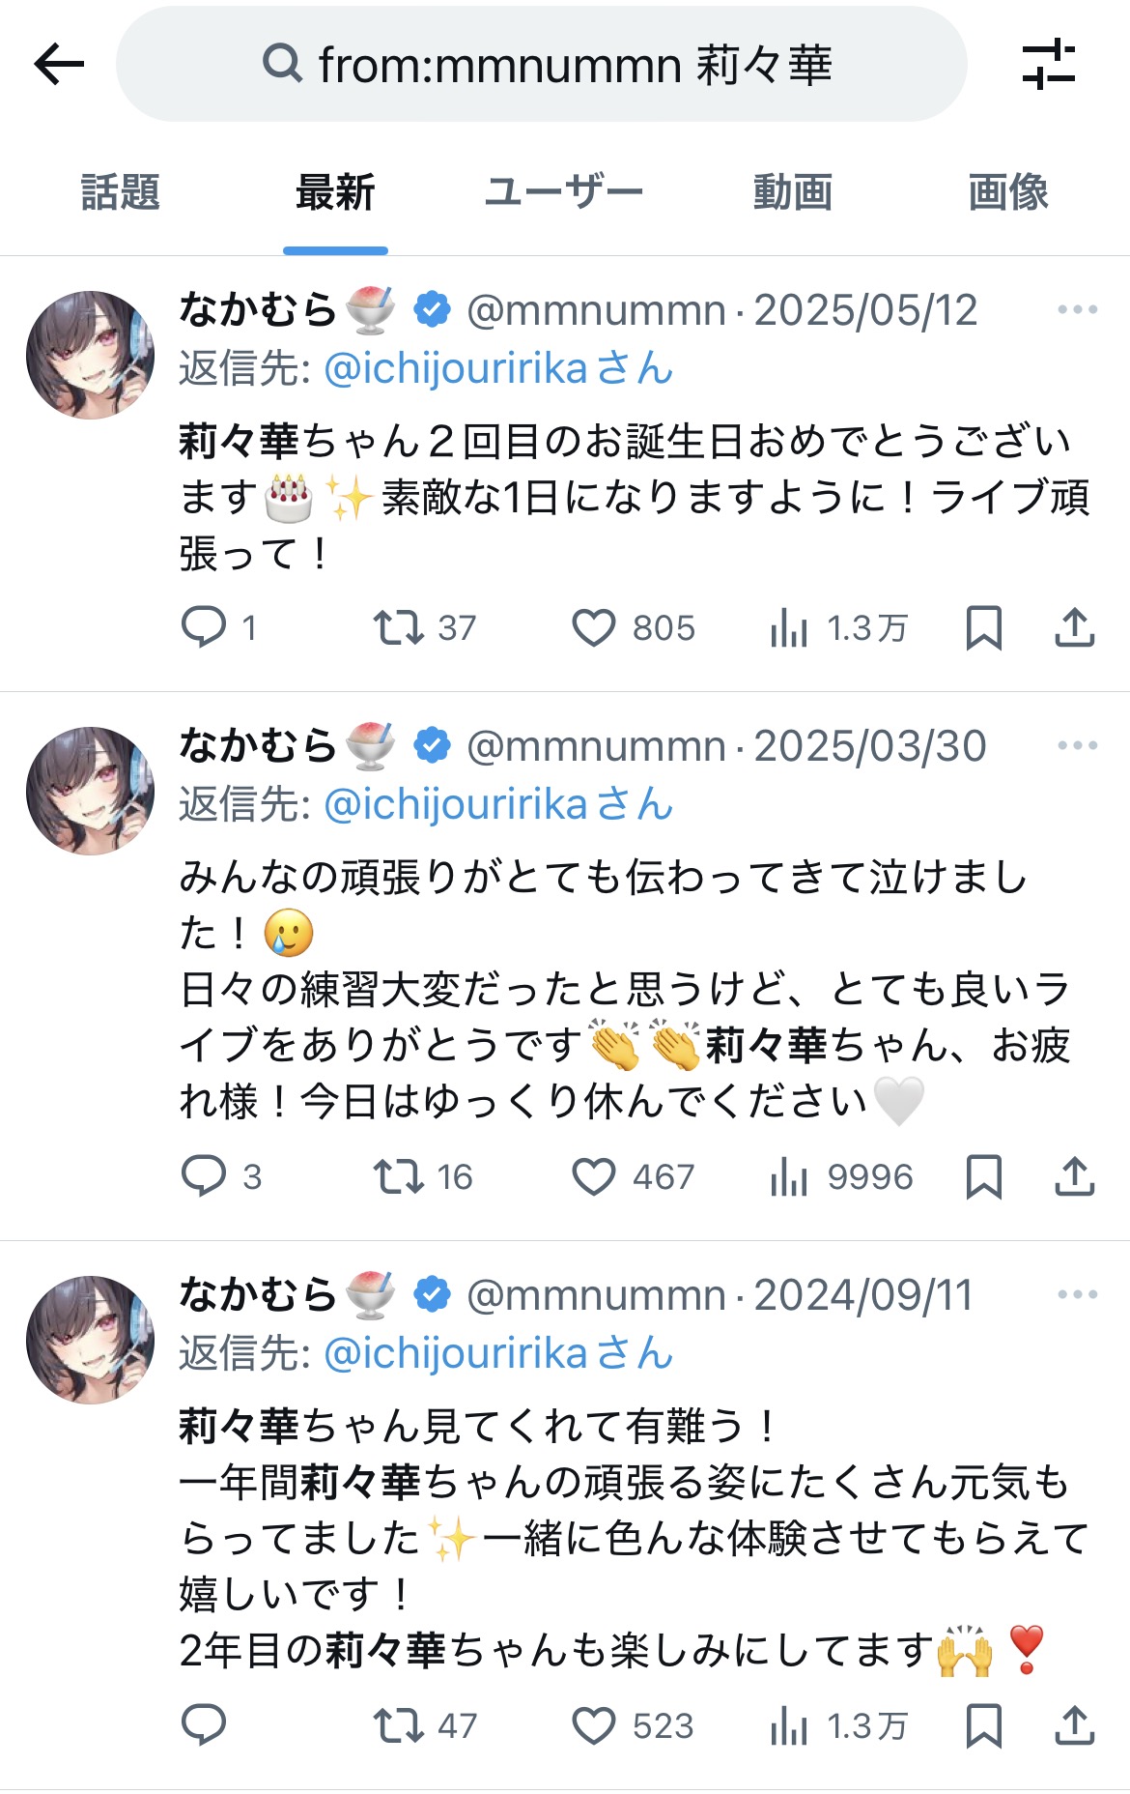The height and width of the screenshot is (1794, 1130).
Task: Like the 2025/05/12 birthday tweet
Action: tap(594, 628)
